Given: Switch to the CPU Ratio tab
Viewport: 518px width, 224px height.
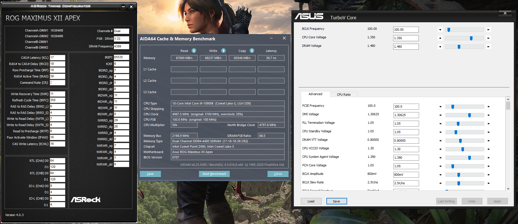Looking at the screenshot, I should click(x=344, y=95).
